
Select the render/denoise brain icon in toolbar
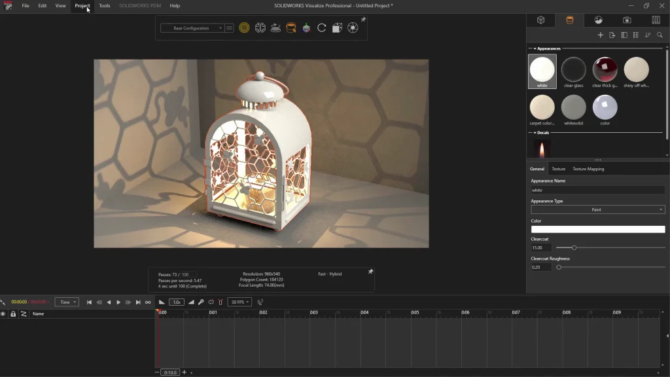click(x=260, y=28)
